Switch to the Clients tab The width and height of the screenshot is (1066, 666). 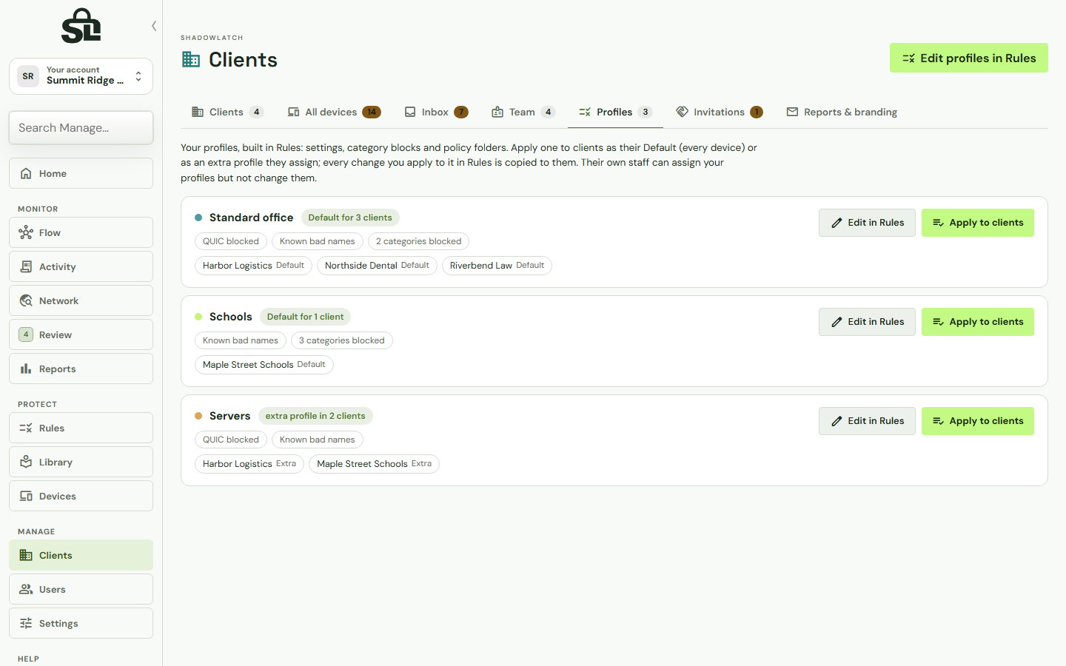click(x=227, y=112)
